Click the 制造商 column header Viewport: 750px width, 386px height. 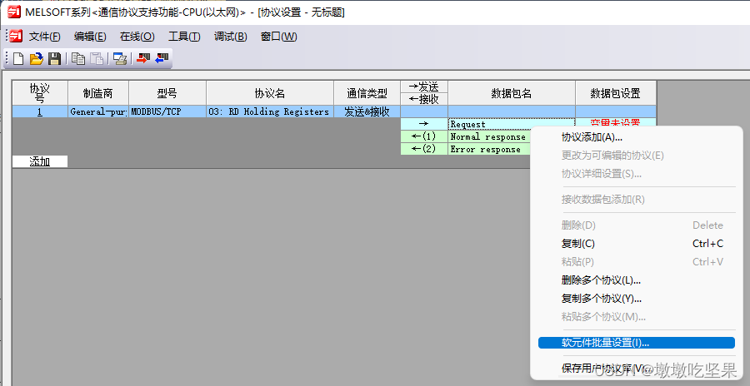98,92
